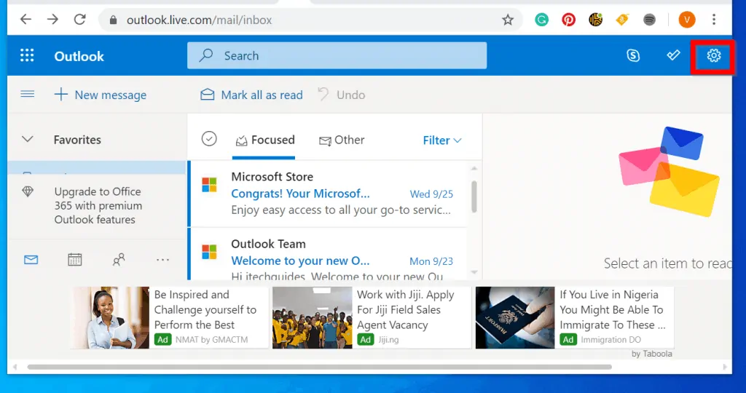Click the Outlook Team sender logo

coord(209,253)
